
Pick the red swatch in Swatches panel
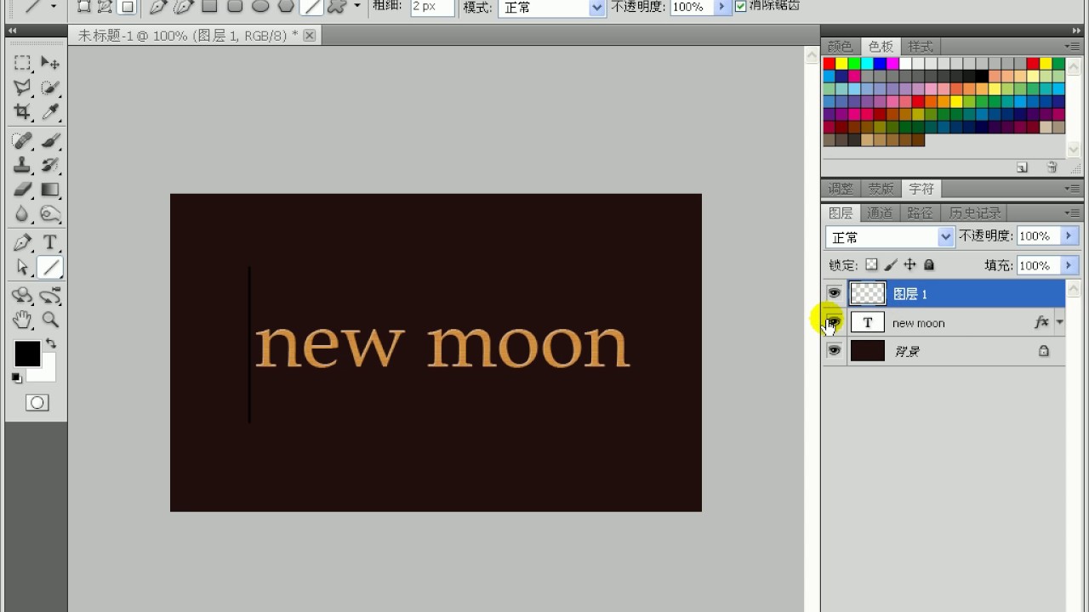829,64
